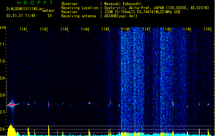Click the 1149 time axis label
The image size is (215, 136).
coord(187,29)
